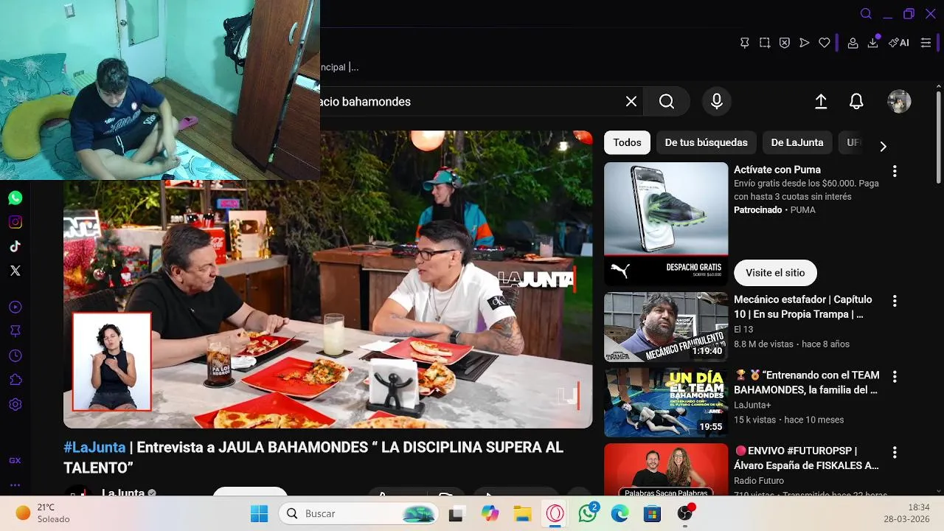Clear the YouTube search box with X

coord(631,102)
